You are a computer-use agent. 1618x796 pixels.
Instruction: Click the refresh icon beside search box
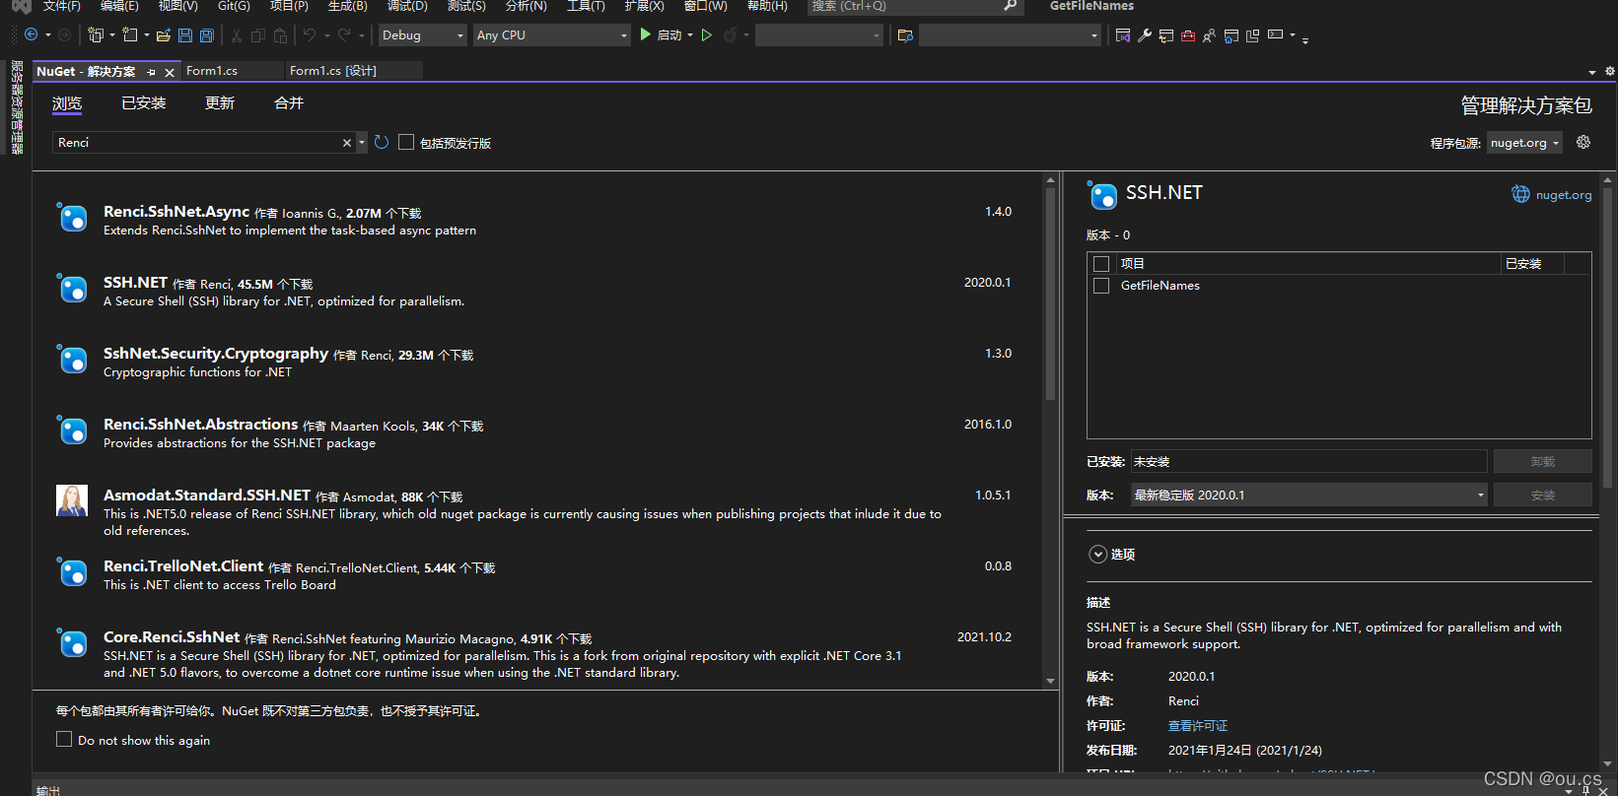tap(382, 143)
